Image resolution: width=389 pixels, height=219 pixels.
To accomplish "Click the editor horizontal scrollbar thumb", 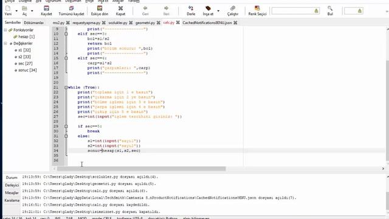I will point(141,169).
